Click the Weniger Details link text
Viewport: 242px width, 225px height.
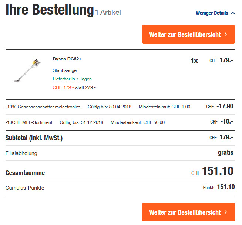coord(212,13)
